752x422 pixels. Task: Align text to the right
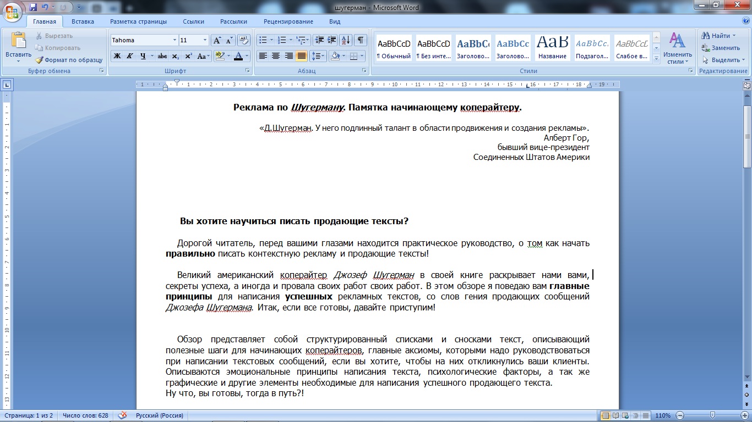pos(288,56)
